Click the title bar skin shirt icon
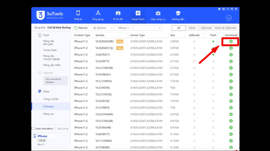Viewport: 270px width, 151px height. tap(219, 9)
